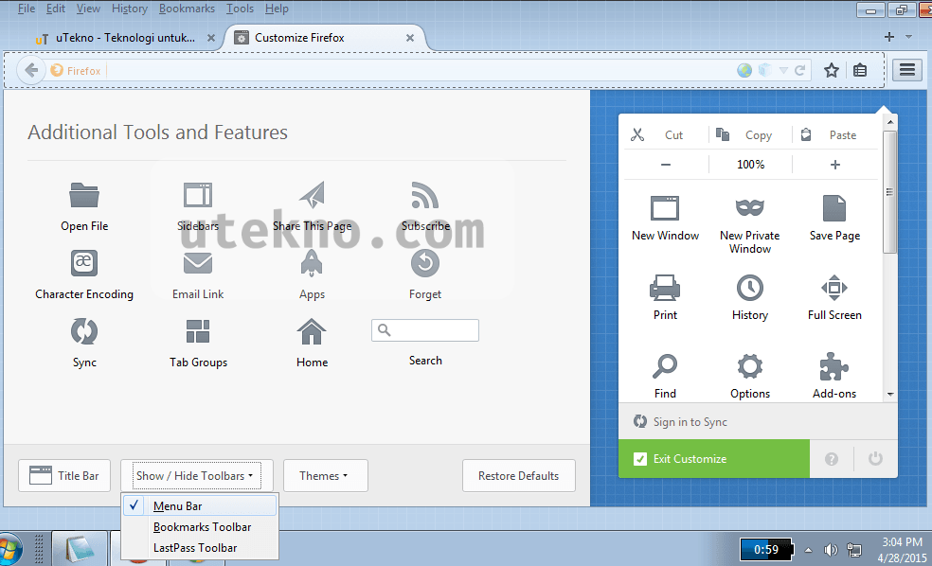Click the Exit Customize button
The width and height of the screenshot is (932, 566).
coord(714,458)
